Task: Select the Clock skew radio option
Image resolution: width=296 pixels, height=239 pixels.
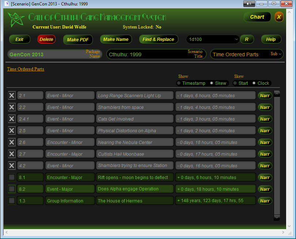Action: [x=254, y=83]
